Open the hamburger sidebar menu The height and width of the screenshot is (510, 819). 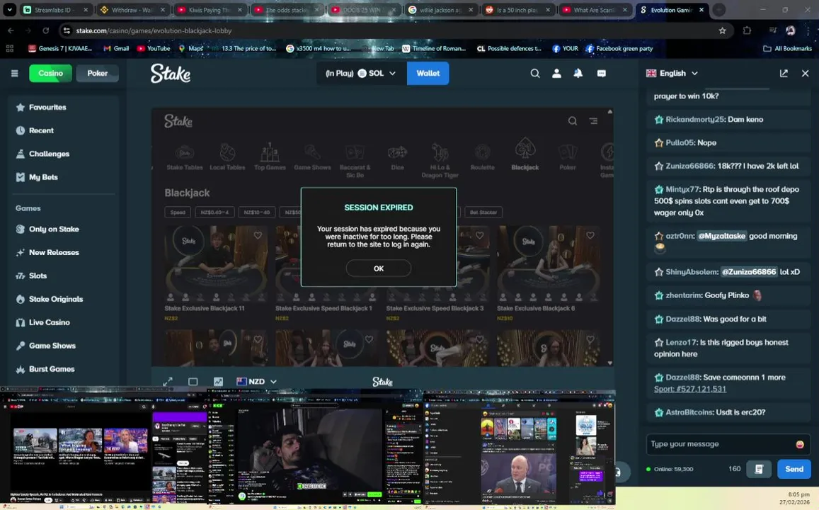[15, 73]
